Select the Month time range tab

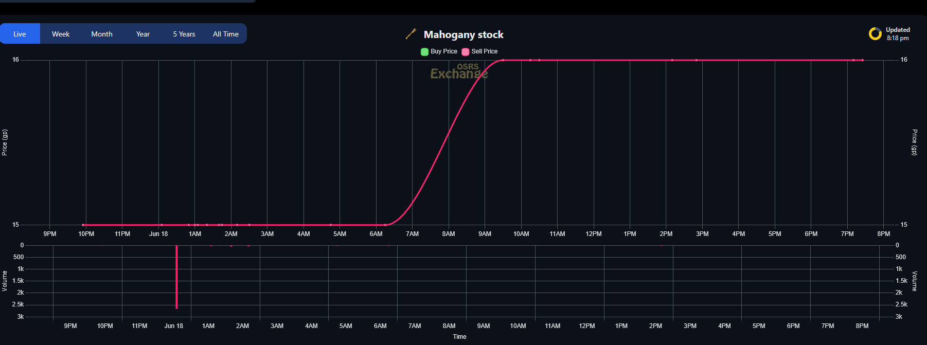pos(102,34)
